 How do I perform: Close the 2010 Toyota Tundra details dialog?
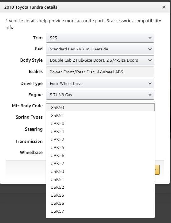coord(164,7)
